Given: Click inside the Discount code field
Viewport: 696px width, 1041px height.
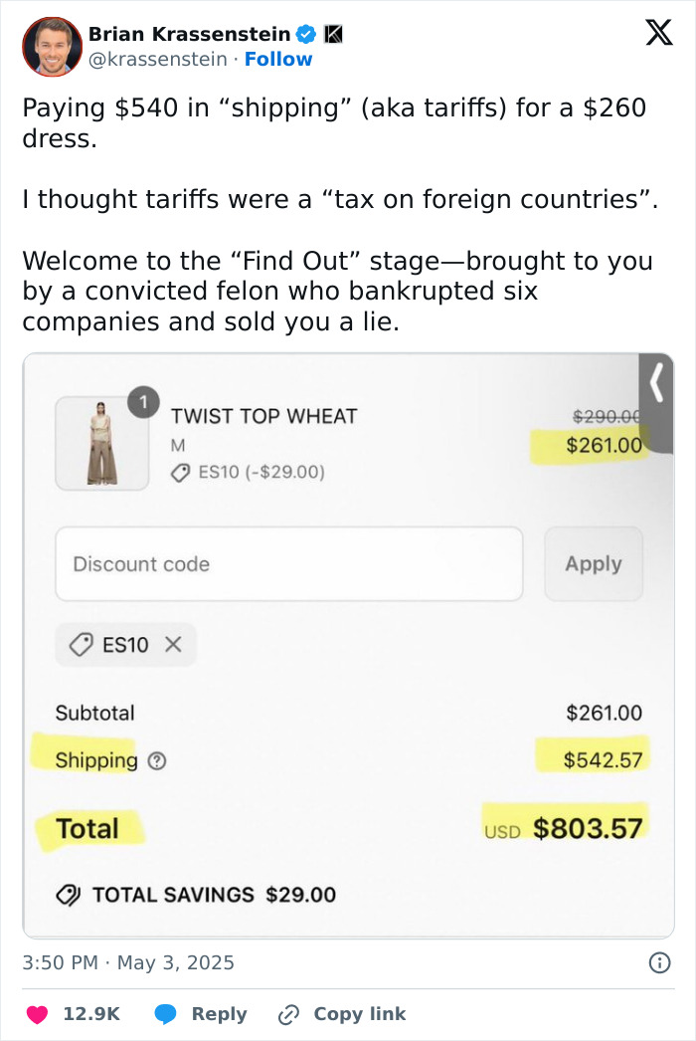Looking at the screenshot, I should pyautogui.click(x=288, y=564).
